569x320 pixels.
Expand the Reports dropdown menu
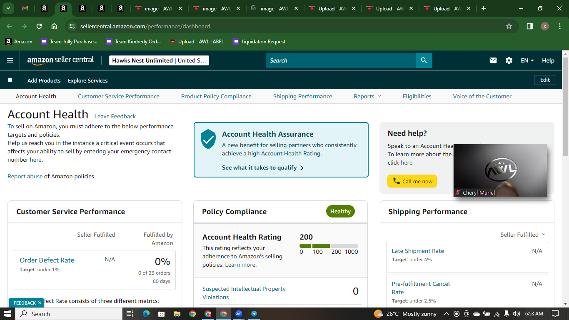click(x=367, y=96)
